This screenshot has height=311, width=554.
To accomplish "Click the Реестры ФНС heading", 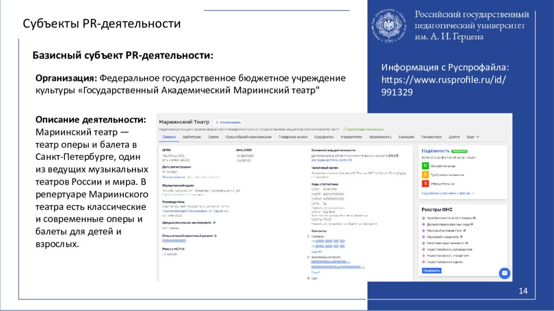I will [x=437, y=209].
